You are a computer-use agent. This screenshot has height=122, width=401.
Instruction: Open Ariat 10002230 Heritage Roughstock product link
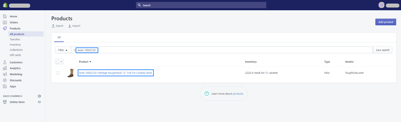116,73
